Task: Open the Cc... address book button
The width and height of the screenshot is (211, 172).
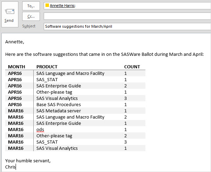Action: 31,16
